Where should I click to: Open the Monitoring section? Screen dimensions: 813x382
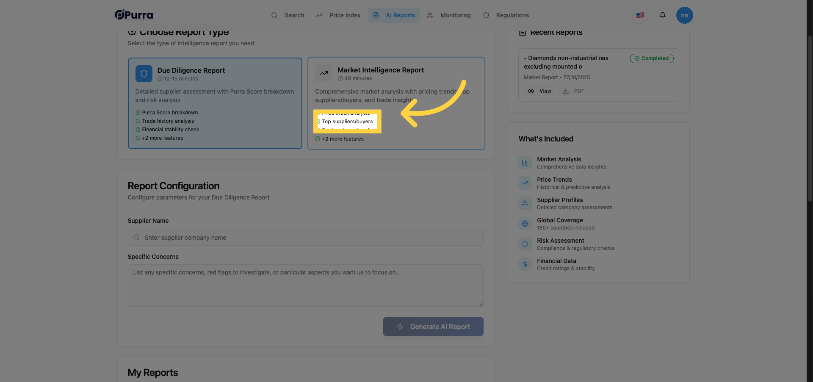pos(449,15)
